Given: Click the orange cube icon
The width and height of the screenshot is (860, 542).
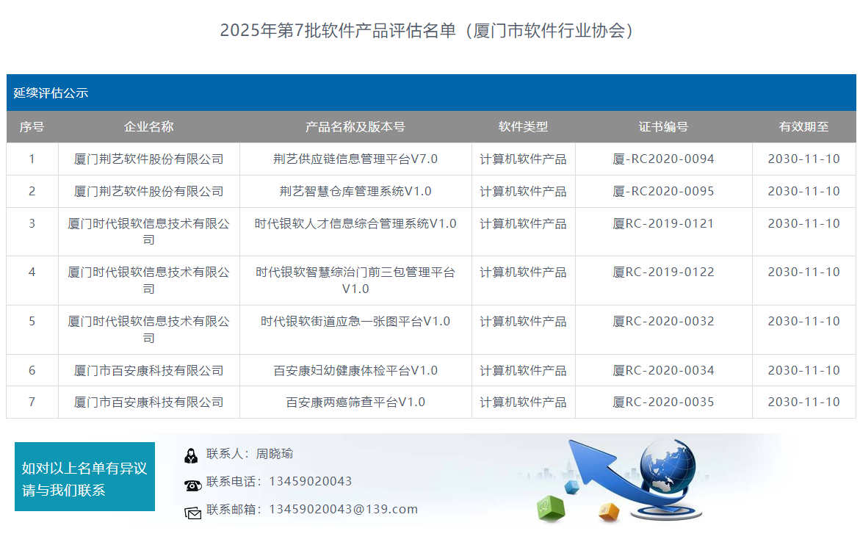Looking at the screenshot, I should click(609, 510).
